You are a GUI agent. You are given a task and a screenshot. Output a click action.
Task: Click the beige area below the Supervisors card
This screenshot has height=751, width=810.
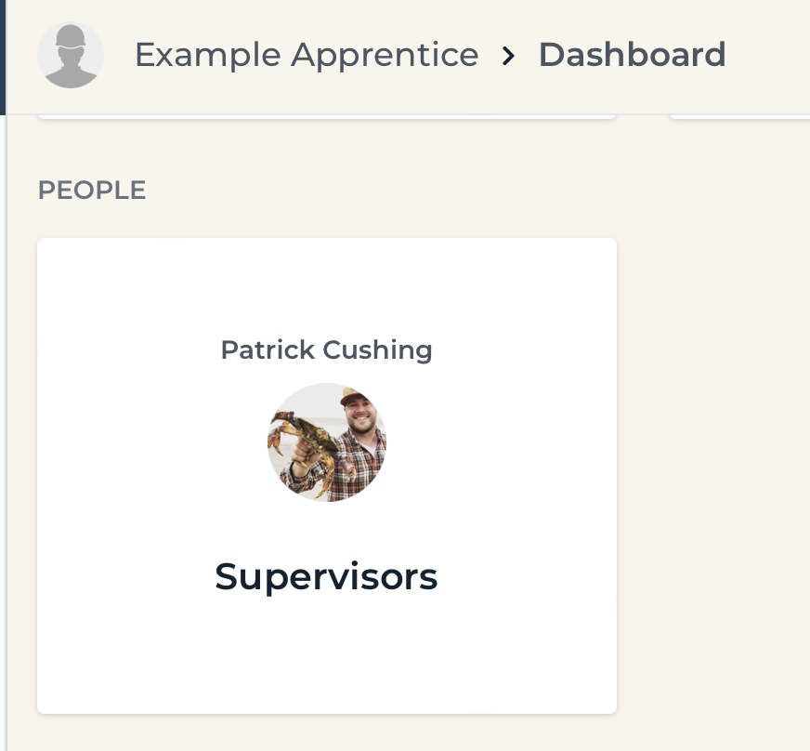[327, 734]
